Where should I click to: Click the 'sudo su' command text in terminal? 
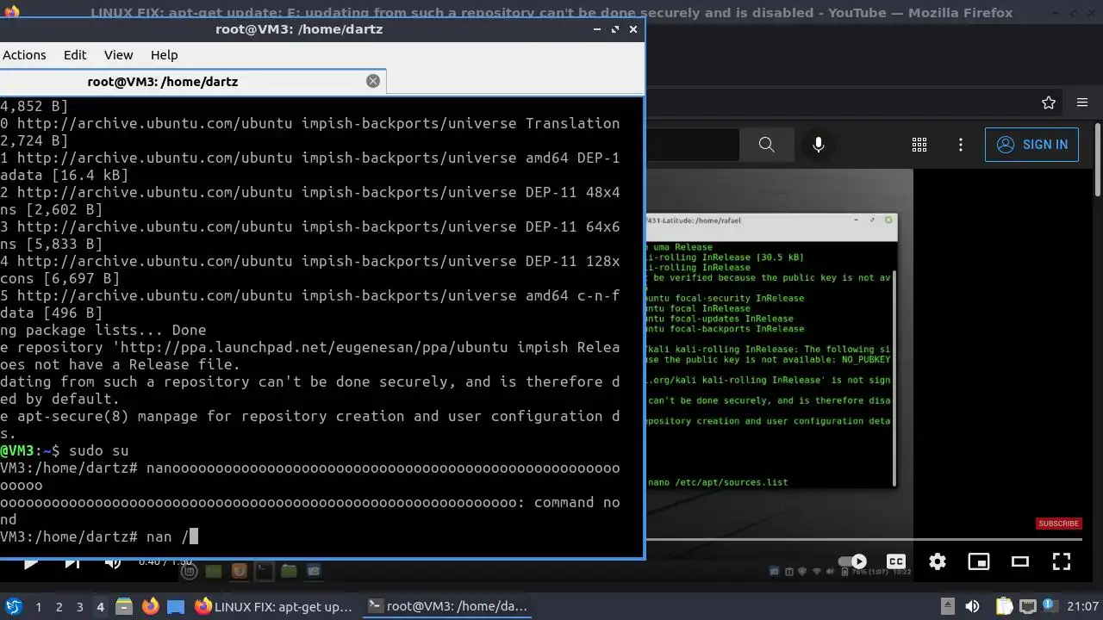pos(99,450)
